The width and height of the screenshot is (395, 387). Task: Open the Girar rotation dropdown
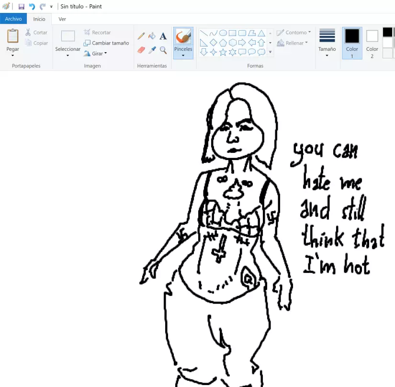click(95, 54)
